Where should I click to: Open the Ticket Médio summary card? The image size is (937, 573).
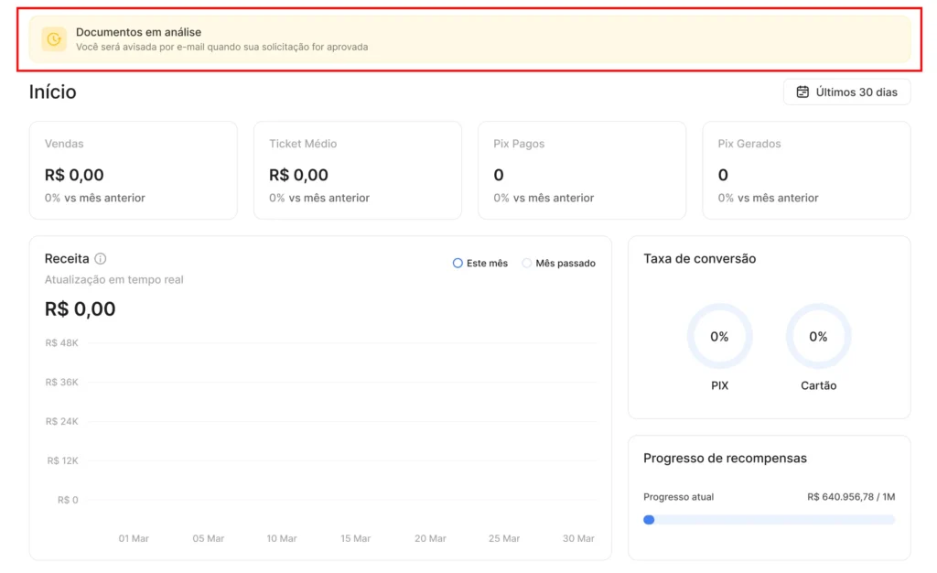[357, 170]
